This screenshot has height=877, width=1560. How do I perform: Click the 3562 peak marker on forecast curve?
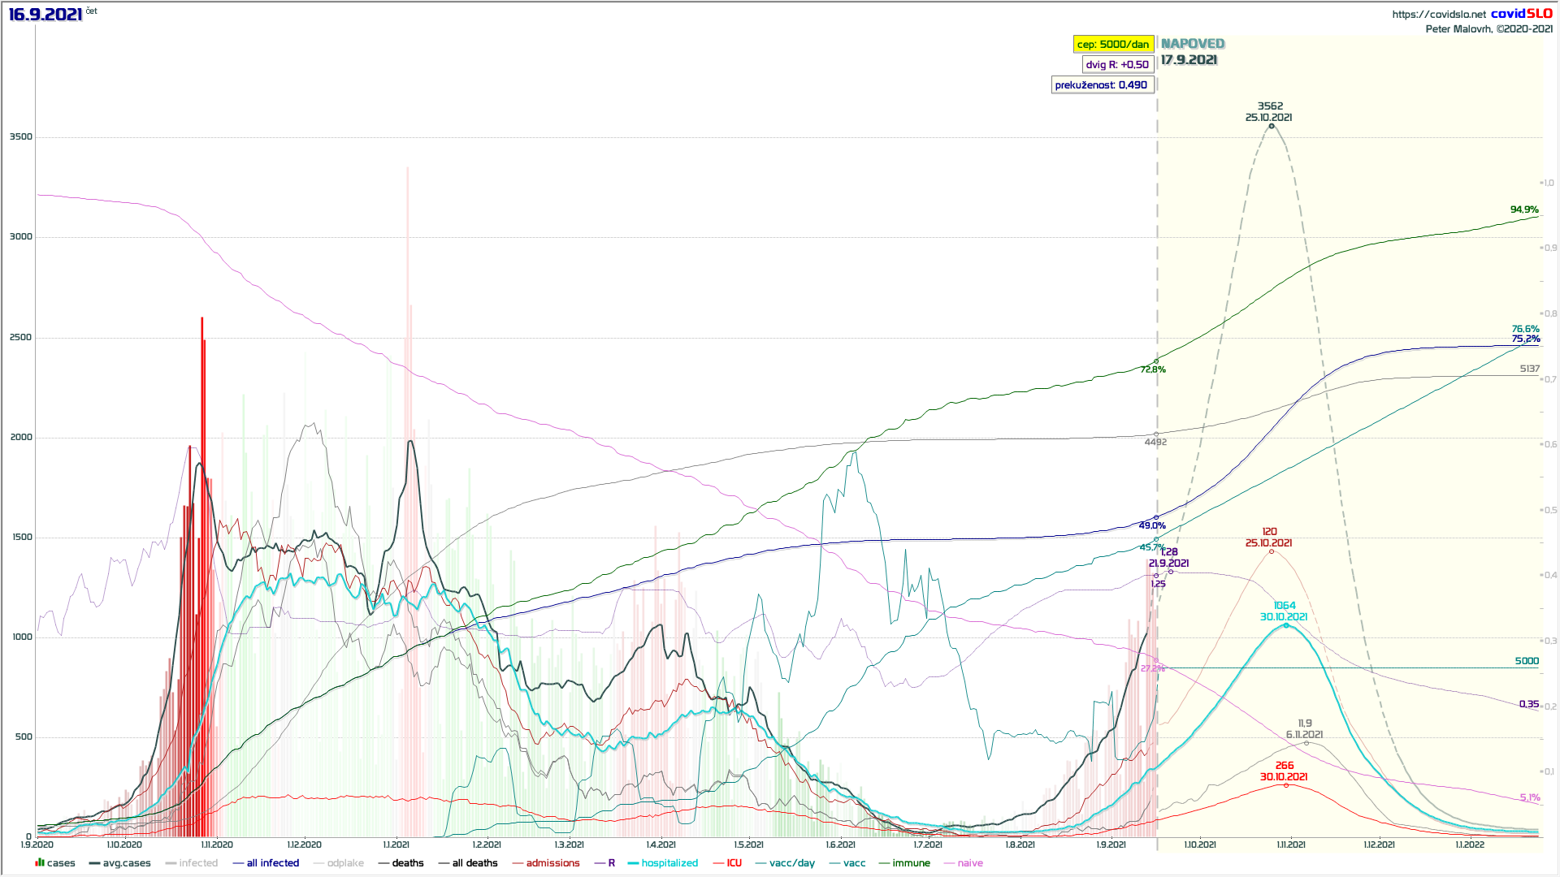click(x=1272, y=126)
